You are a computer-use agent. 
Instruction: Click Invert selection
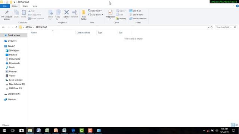pyautogui.click(x=138, y=19)
